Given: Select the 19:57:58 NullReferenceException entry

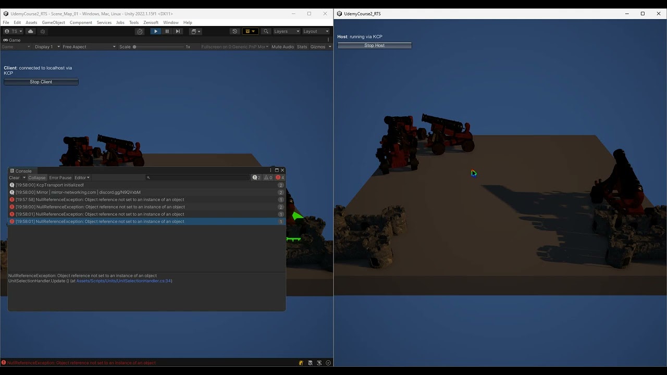Looking at the screenshot, I should point(146,199).
